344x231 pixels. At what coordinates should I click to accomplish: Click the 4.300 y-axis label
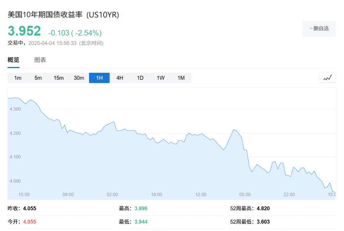[x=15, y=109]
